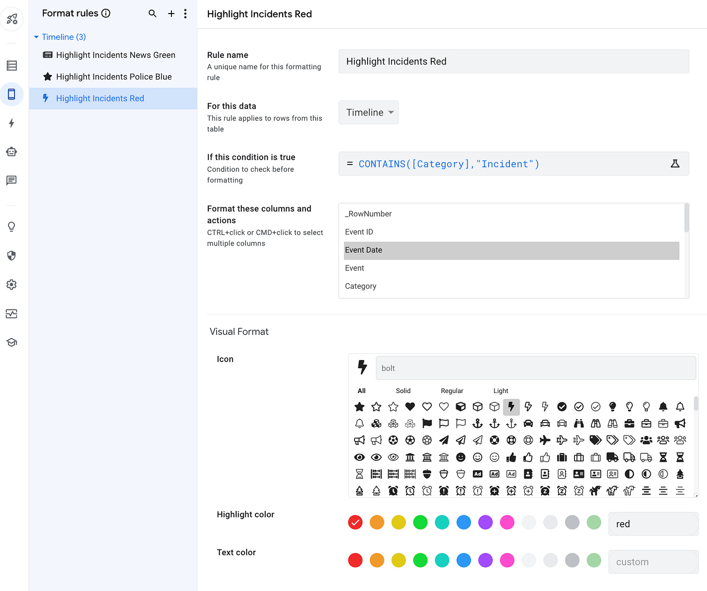This screenshot has width=707, height=591.
Task: Pick red highlight color swatch
Action: 355,522
